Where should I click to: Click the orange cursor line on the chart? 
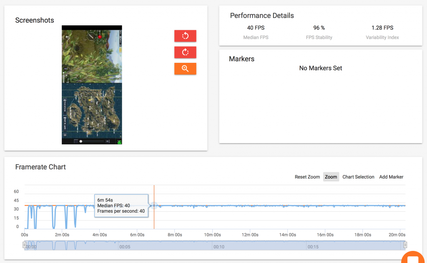pyautogui.click(x=154, y=207)
